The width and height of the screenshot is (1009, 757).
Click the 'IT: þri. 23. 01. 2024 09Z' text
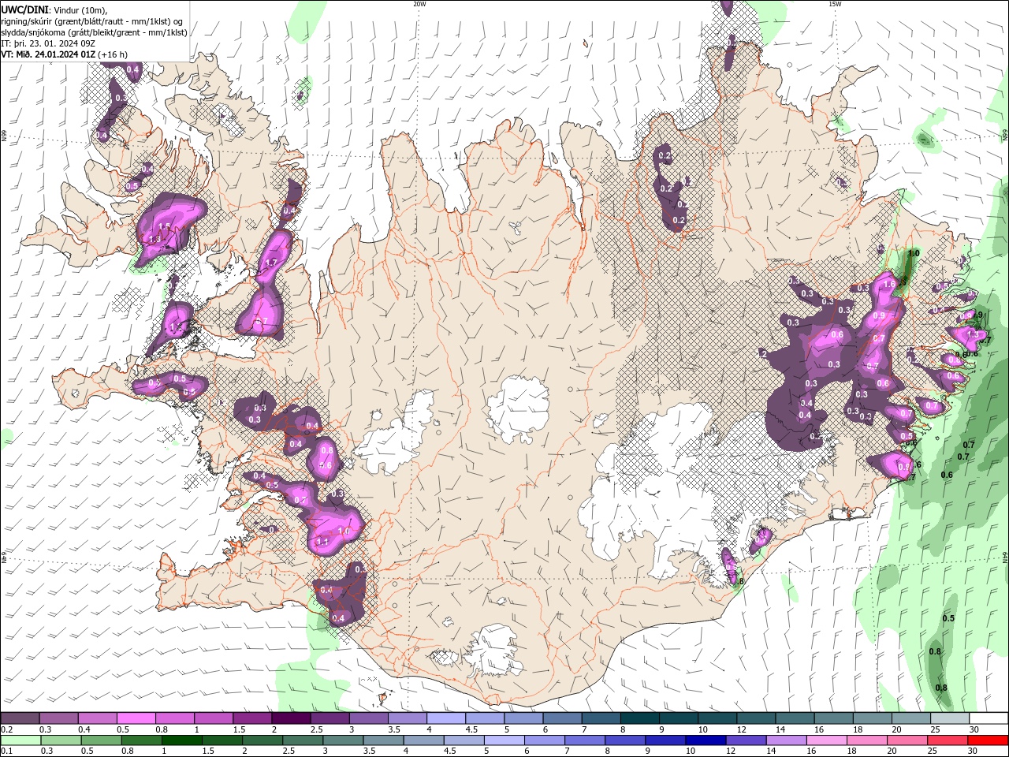pos(48,43)
